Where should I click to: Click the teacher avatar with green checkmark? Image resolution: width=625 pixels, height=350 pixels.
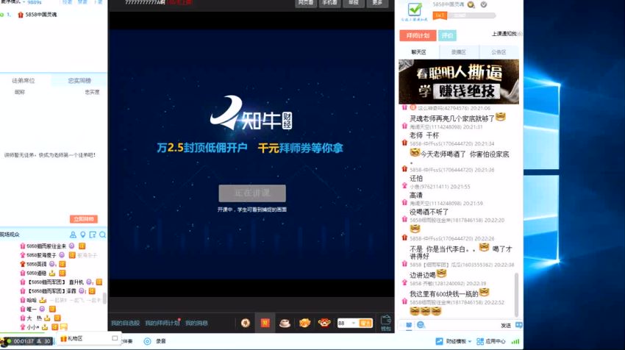415,10
